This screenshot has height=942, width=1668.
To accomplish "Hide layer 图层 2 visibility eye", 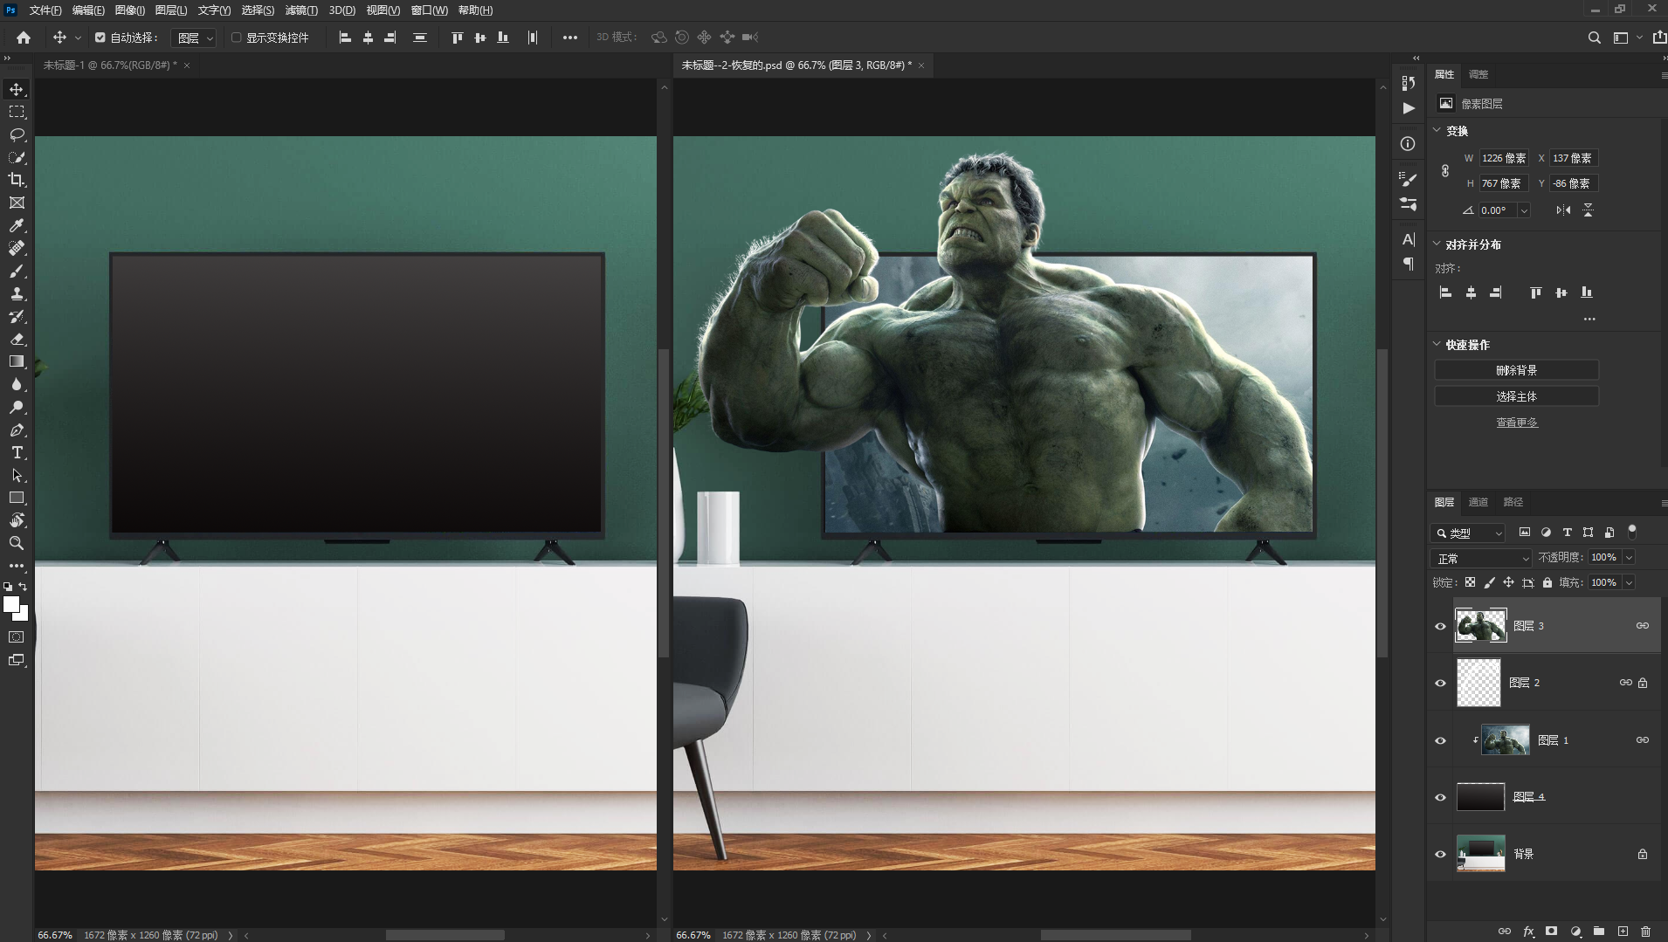I will pos(1440,683).
